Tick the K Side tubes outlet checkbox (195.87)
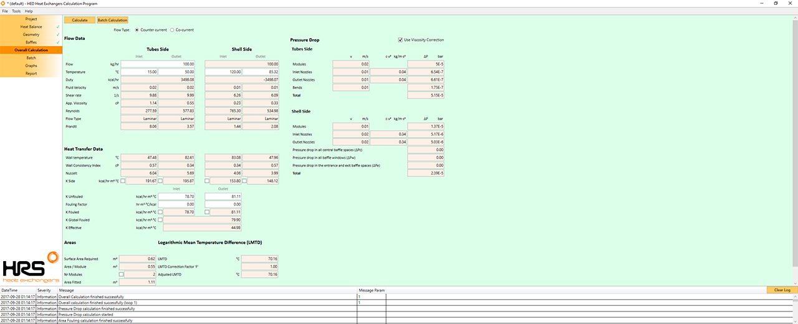 161,181
